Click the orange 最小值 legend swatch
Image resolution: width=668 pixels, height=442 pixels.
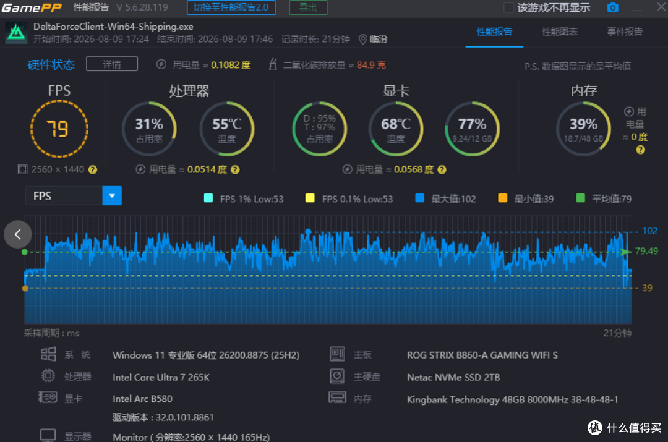point(503,198)
